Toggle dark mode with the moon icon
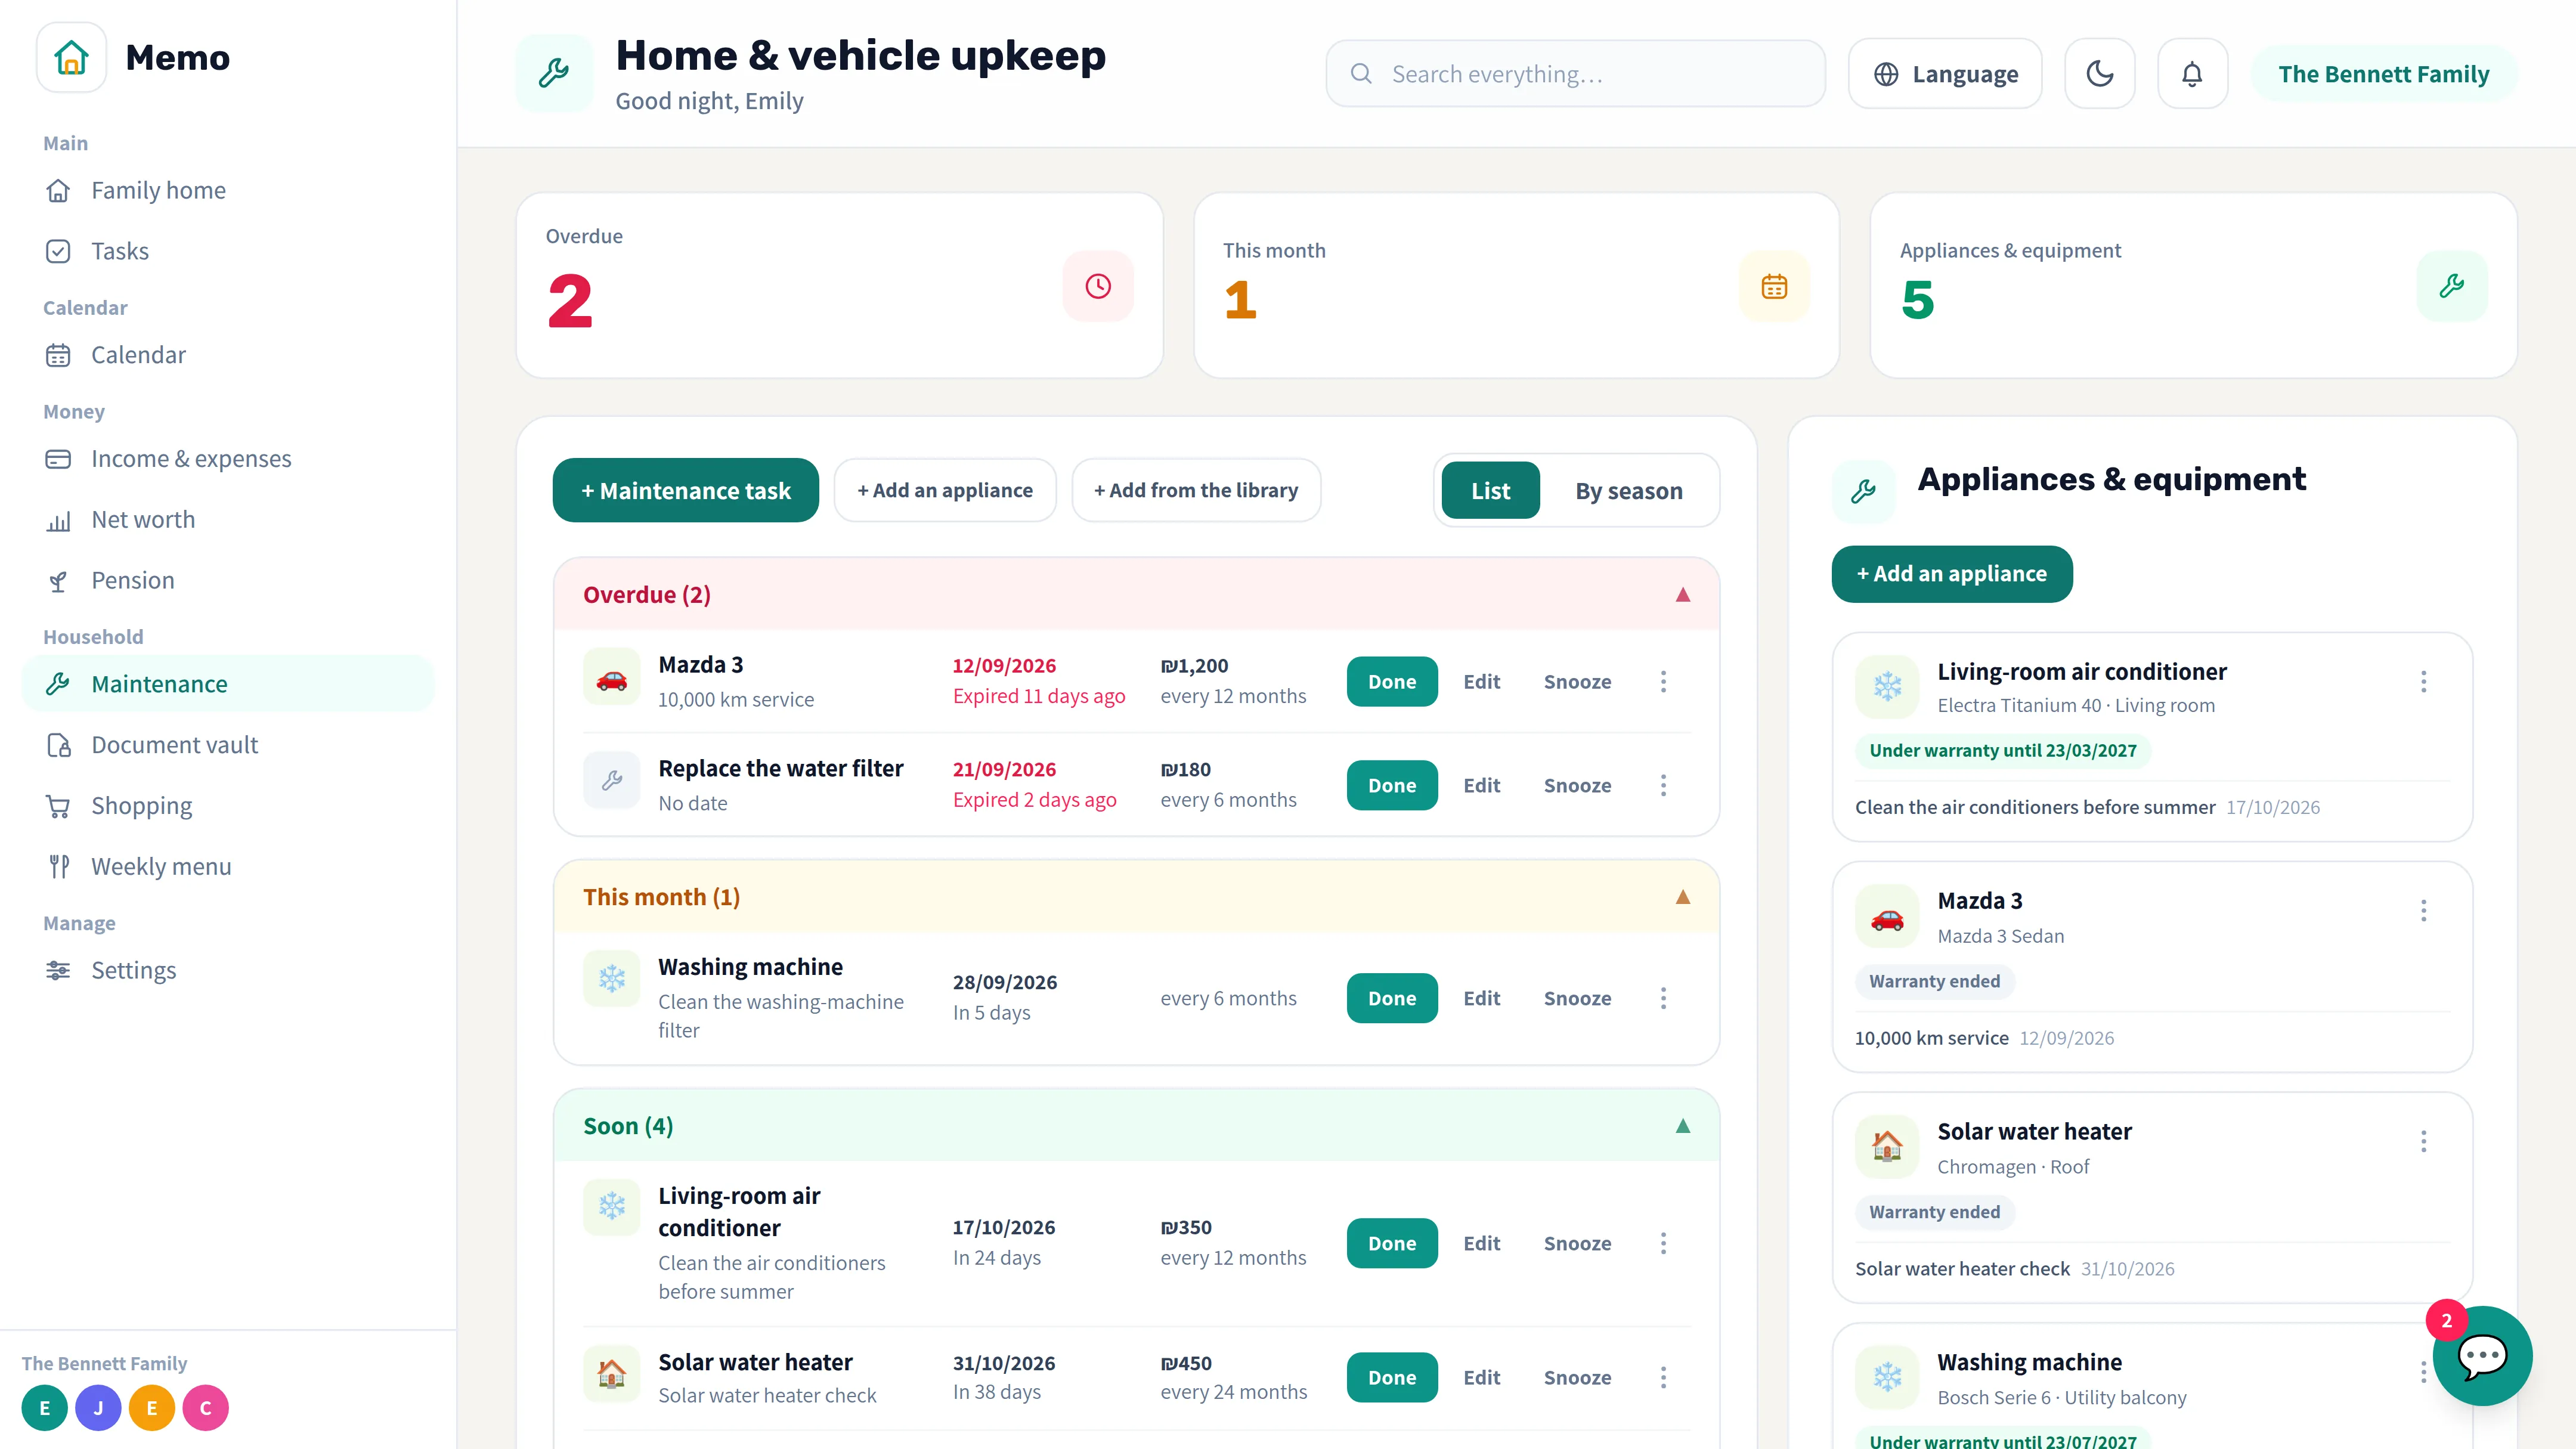Image resolution: width=2576 pixels, height=1449 pixels. tap(2099, 74)
